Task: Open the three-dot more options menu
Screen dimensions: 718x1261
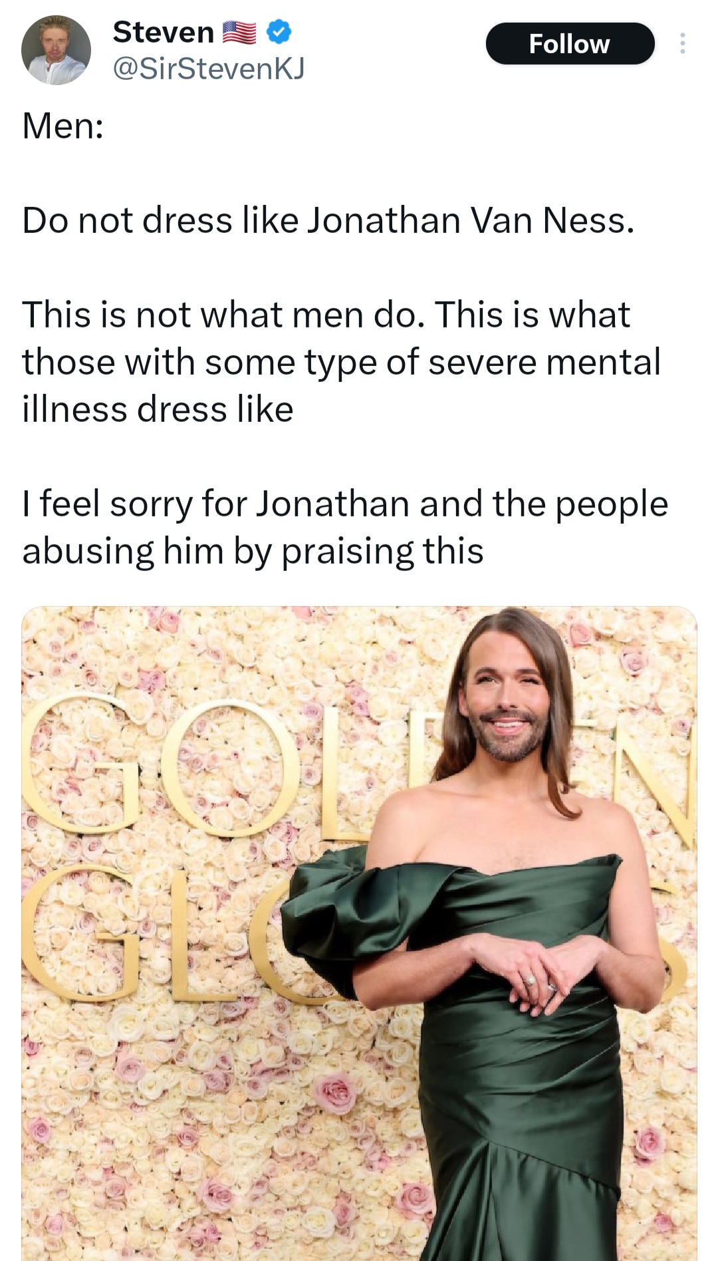Action: click(x=682, y=43)
